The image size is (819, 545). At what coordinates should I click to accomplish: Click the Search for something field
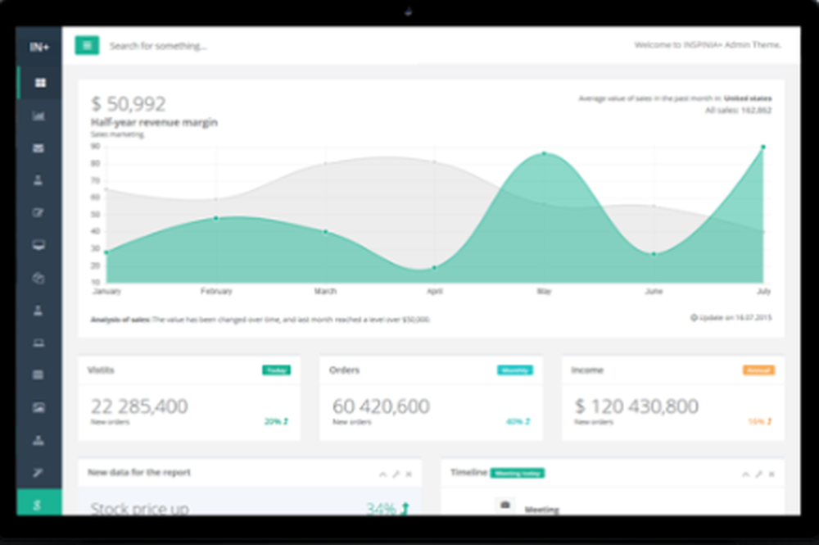click(x=158, y=46)
